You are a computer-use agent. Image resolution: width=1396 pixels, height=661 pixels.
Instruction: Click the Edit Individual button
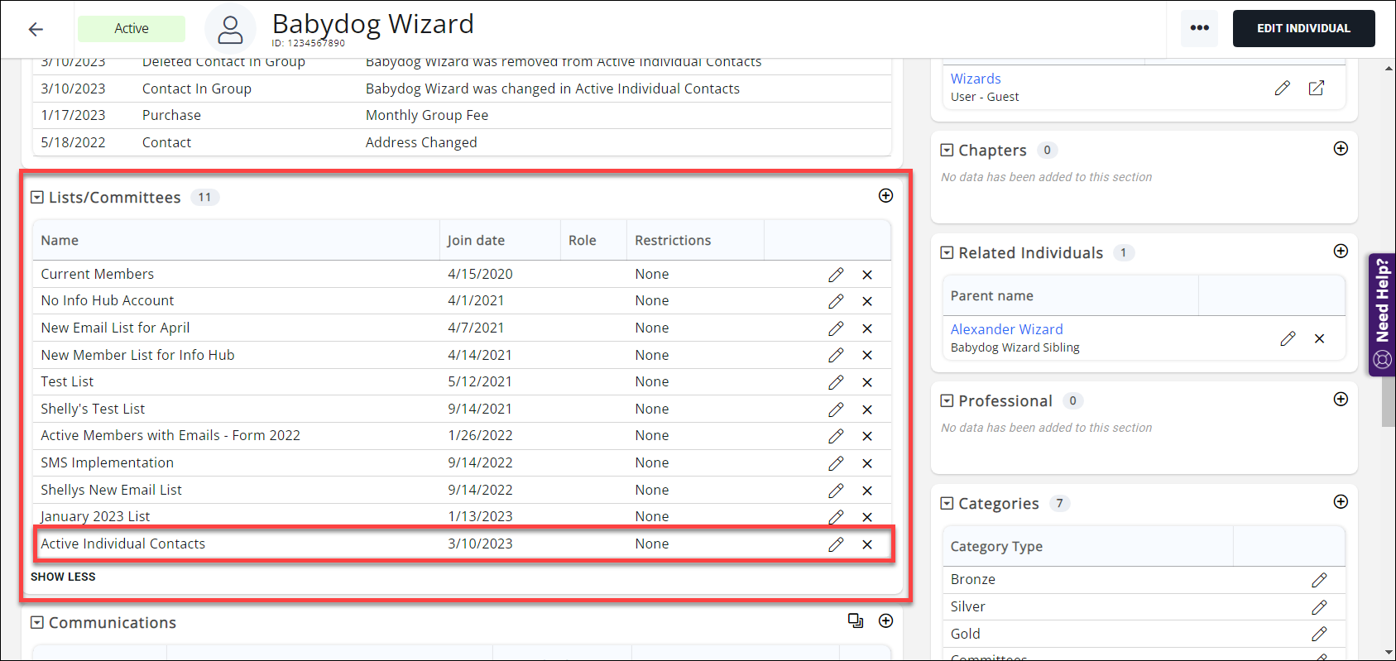click(x=1303, y=28)
